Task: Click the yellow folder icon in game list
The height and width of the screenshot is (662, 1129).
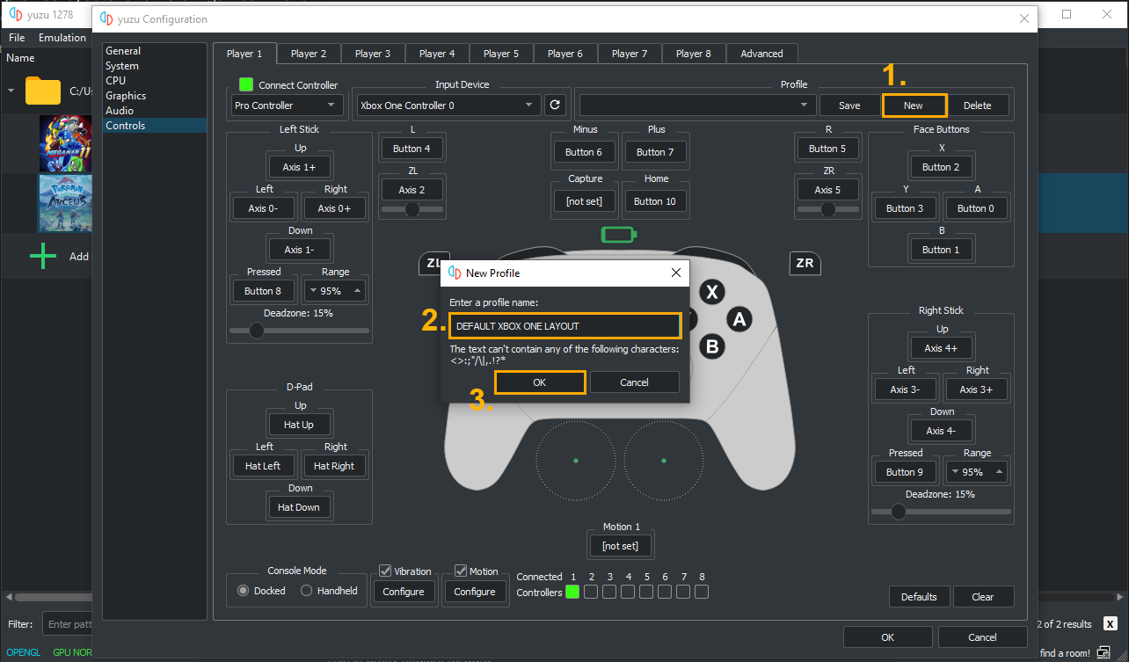Action: click(43, 90)
